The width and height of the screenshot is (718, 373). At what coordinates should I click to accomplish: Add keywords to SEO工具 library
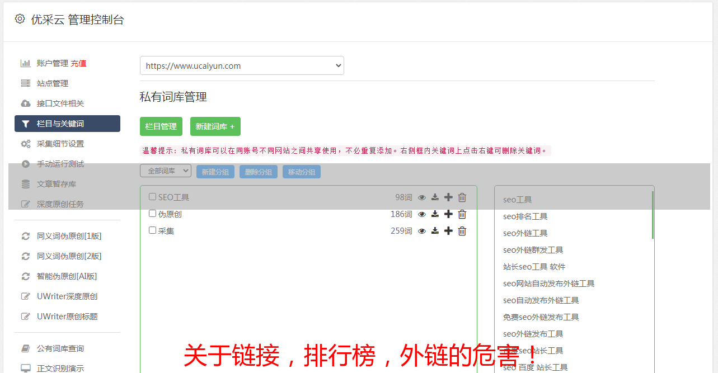(448, 197)
